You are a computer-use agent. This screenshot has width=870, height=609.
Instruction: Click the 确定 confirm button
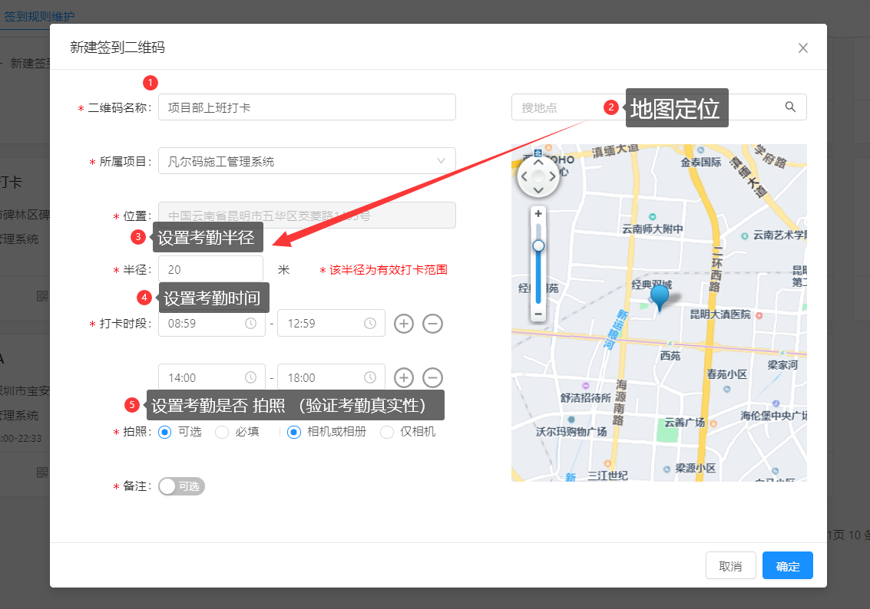pyautogui.click(x=787, y=566)
